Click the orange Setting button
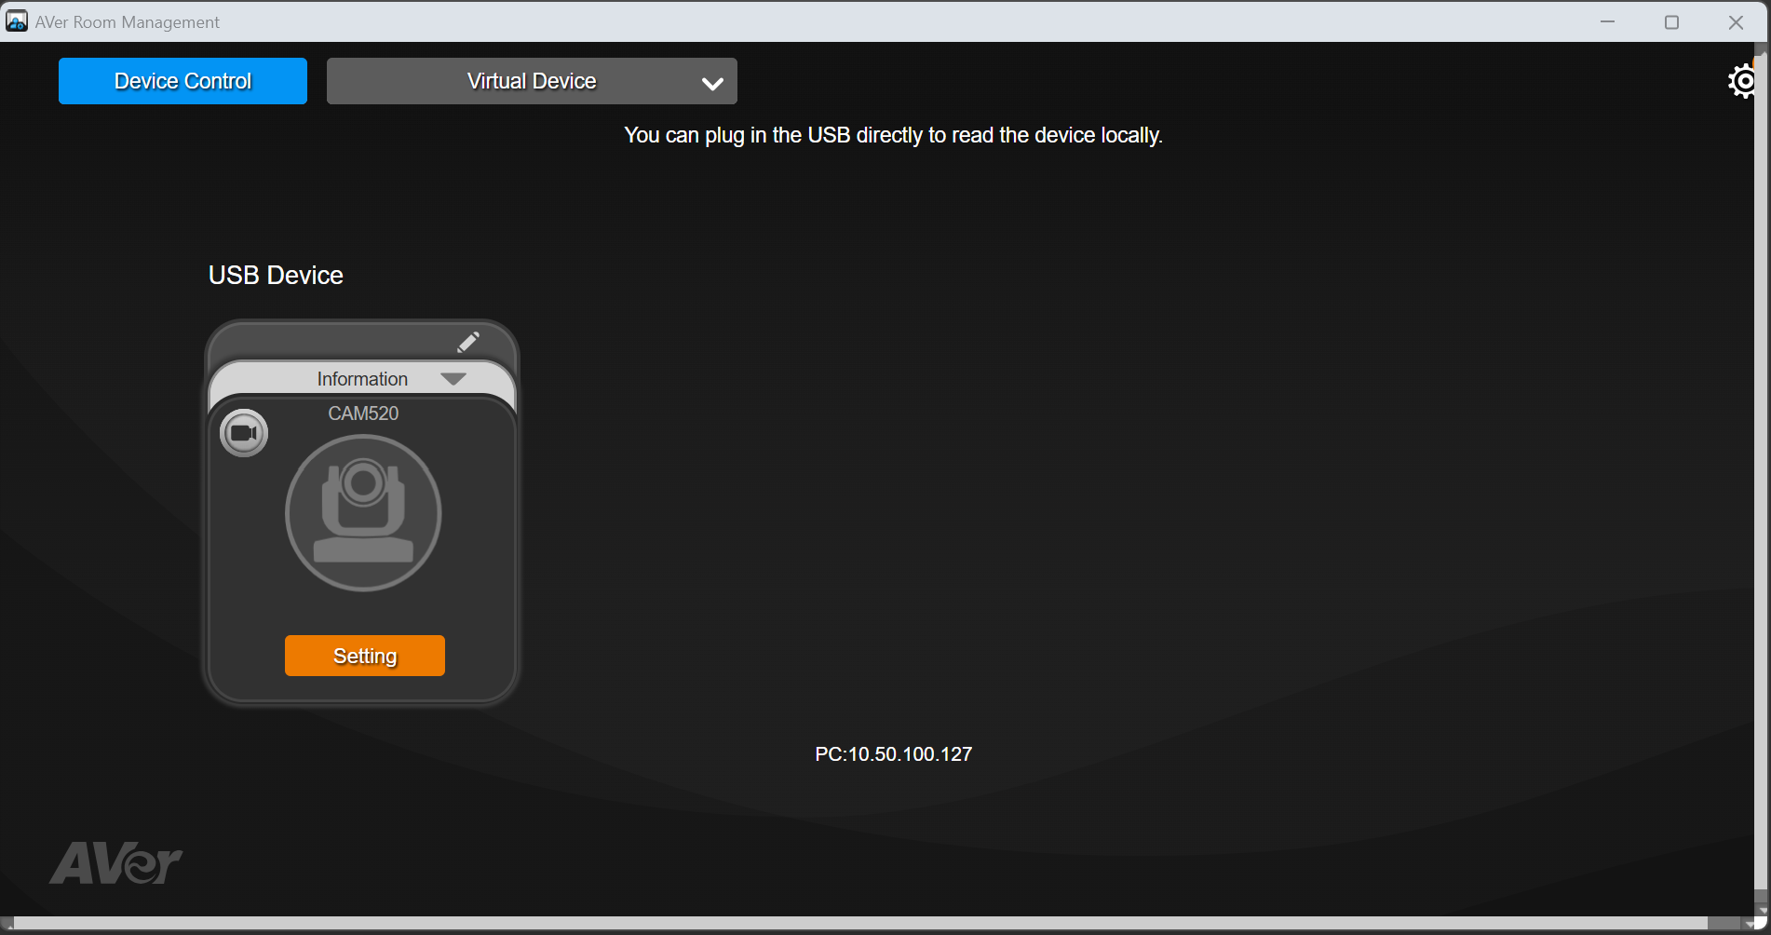The height and width of the screenshot is (935, 1771). (x=365, y=656)
